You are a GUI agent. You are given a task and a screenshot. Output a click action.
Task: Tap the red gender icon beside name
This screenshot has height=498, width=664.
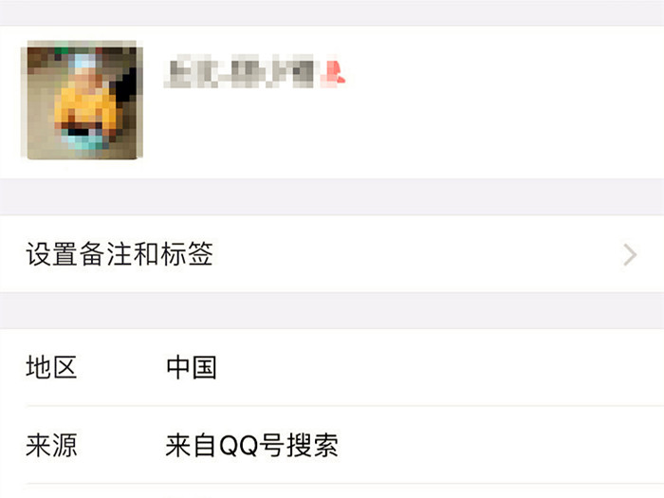point(333,71)
